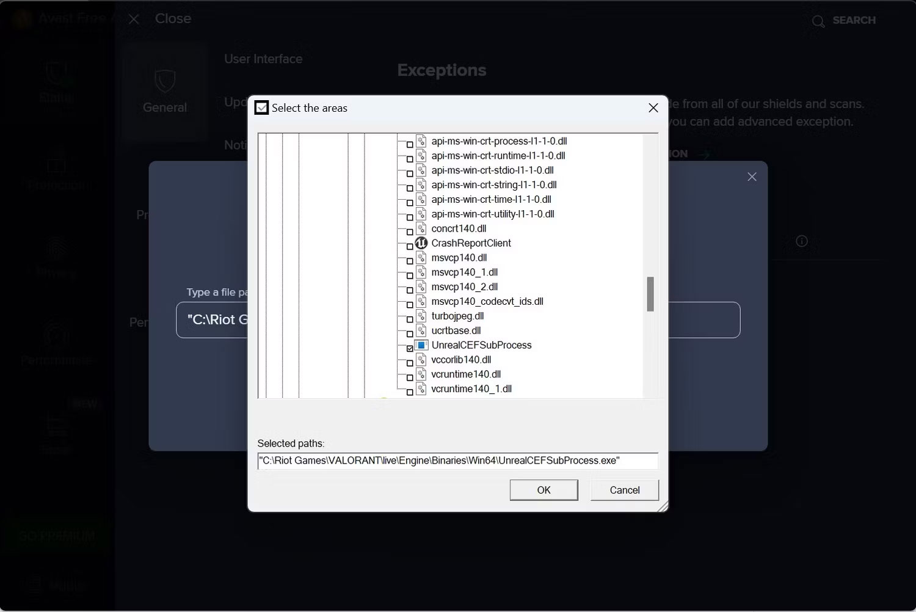916x612 pixels.
Task: Check the api-ms-win-crt-stdio-l1-1-0.dll checkbox
Action: click(410, 173)
